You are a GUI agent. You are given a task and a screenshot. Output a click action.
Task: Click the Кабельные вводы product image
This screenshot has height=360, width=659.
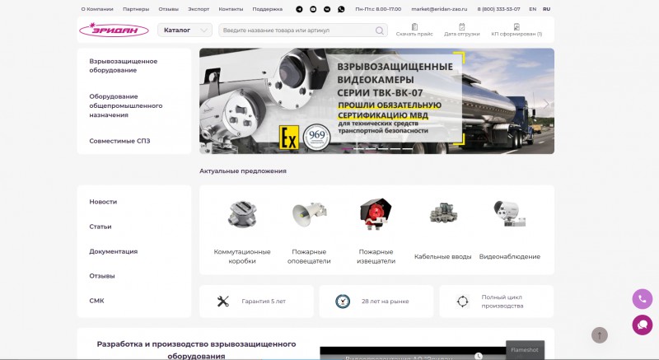pyautogui.click(x=443, y=213)
